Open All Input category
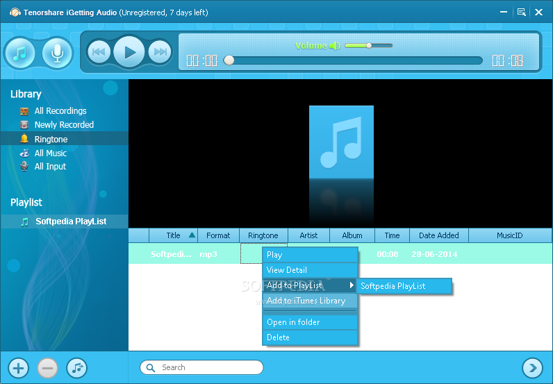553x384 pixels. click(x=50, y=167)
